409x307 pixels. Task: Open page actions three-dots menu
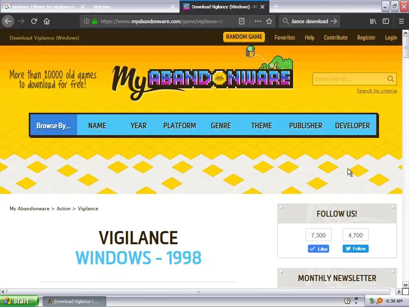pos(258,21)
